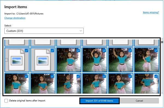The width and height of the screenshot is (164, 108).
Task: Uncheck the first photo in bottom row
Action: click(x=27, y=76)
